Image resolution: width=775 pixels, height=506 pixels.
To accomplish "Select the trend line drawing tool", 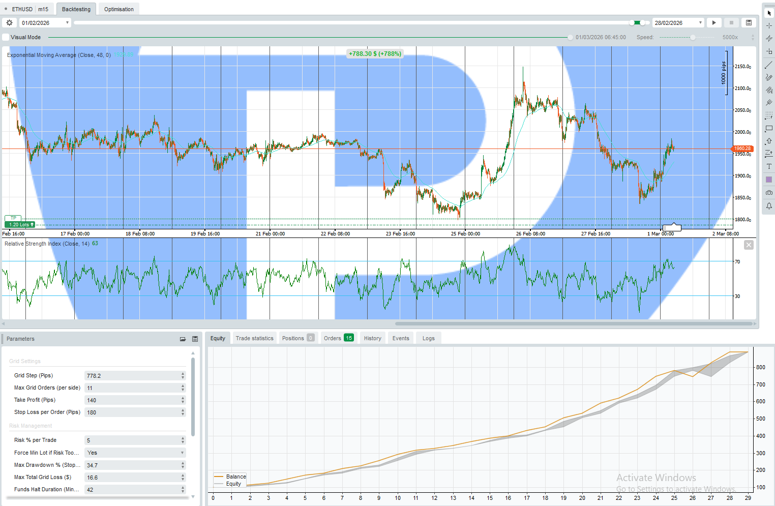I will pyautogui.click(x=769, y=65).
